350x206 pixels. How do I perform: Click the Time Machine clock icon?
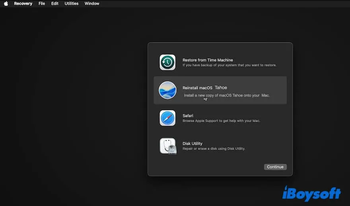coord(167,62)
